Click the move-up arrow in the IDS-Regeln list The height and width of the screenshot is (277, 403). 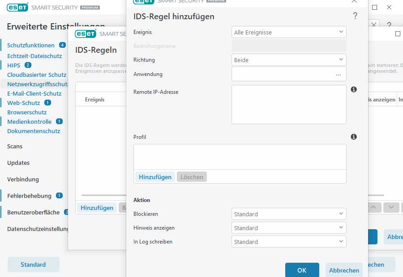[374, 207]
